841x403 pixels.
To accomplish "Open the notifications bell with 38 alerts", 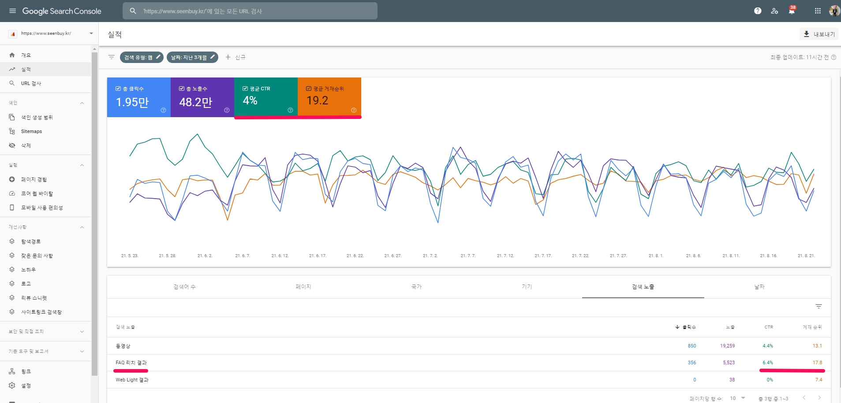I will tap(792, 11).
